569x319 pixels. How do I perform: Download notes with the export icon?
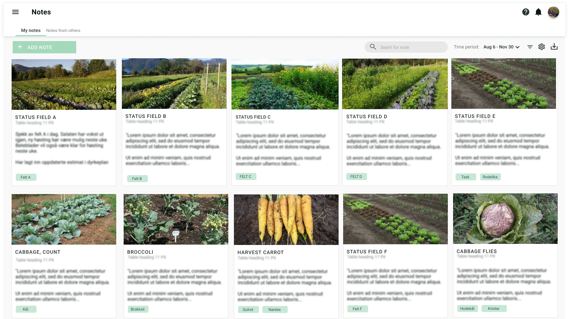pos(554,47)
